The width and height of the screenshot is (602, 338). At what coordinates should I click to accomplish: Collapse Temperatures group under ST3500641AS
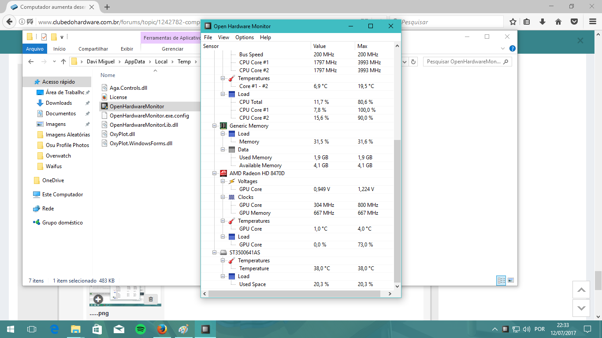[x=223, y=261]
